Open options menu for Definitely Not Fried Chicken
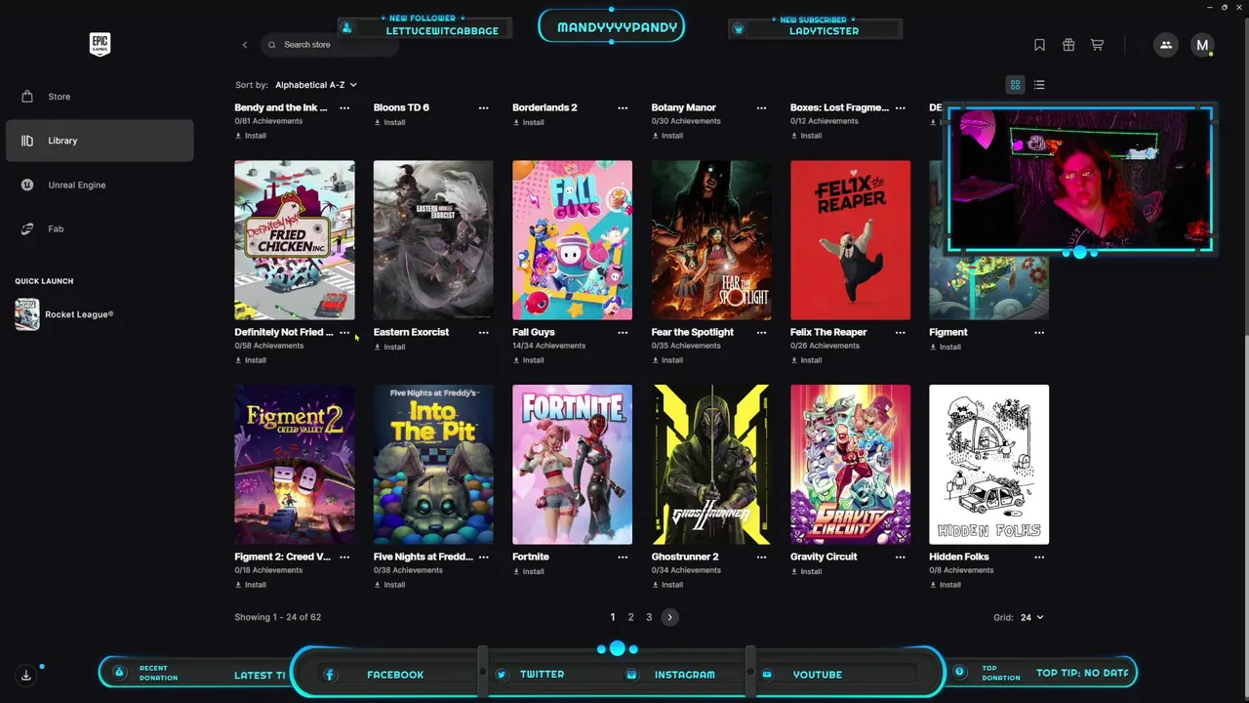The image size is (1249, 703). (344, 332)
